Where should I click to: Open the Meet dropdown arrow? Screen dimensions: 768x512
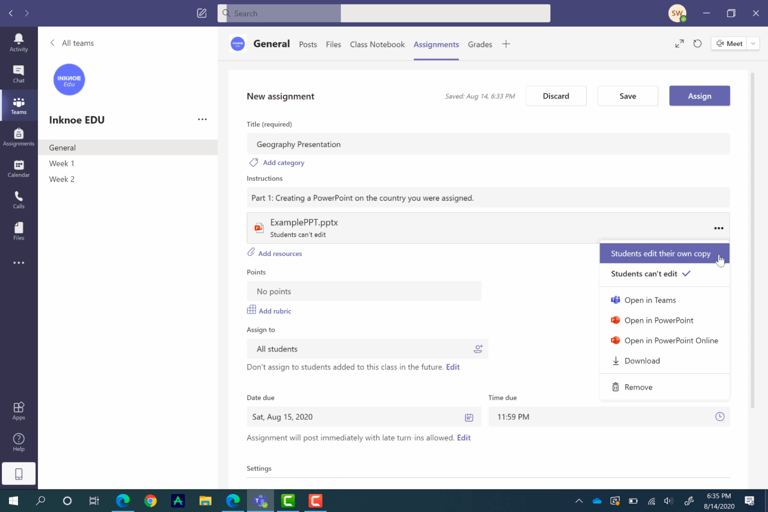(752, 43)
